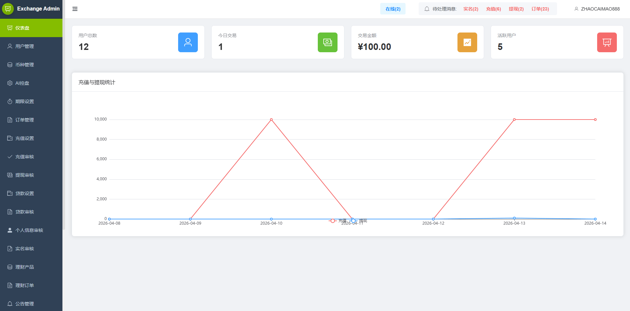Collapse sidebar using the hamburger icon
The height and width of the screenshot is (311, 630).
pyautogui.click(x=75, y=9)
